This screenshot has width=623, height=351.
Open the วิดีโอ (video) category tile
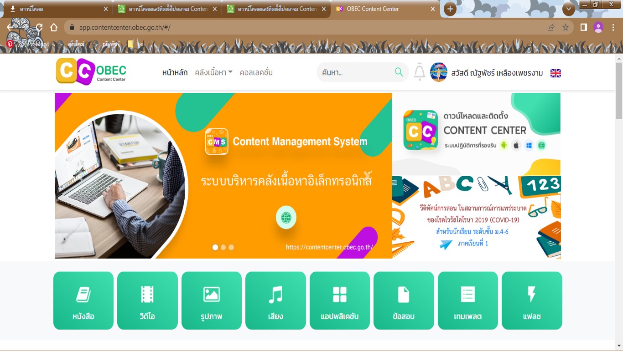[x=147, y=300]
